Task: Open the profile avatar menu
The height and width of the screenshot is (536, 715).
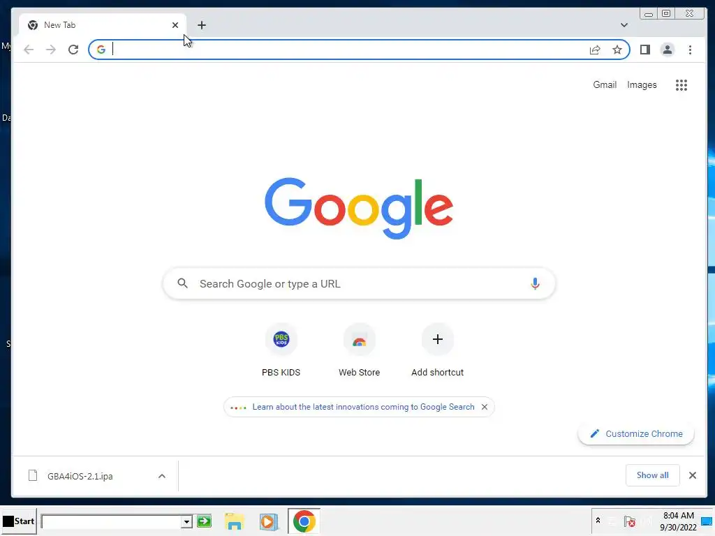Action: (x=667, y=50)
